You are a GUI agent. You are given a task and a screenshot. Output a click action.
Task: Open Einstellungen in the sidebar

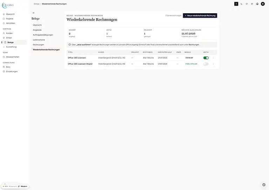coord(12,72)
